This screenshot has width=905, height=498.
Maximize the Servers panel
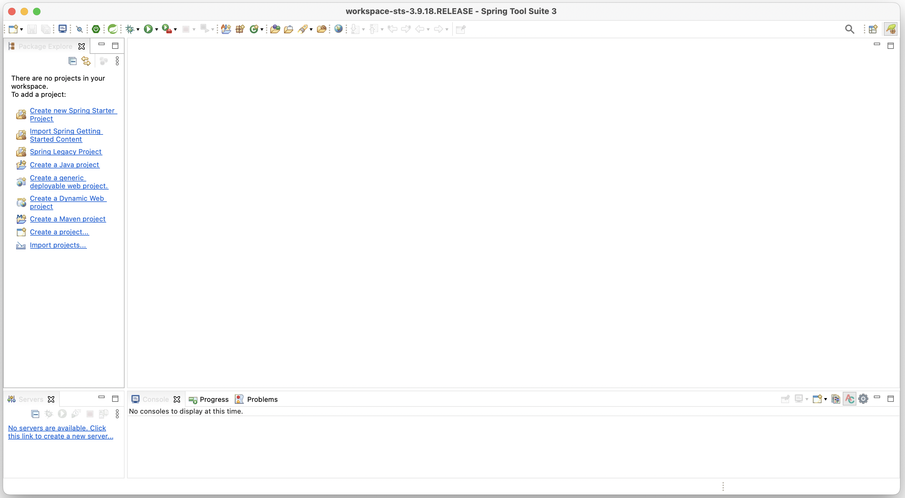click(115, 399)
